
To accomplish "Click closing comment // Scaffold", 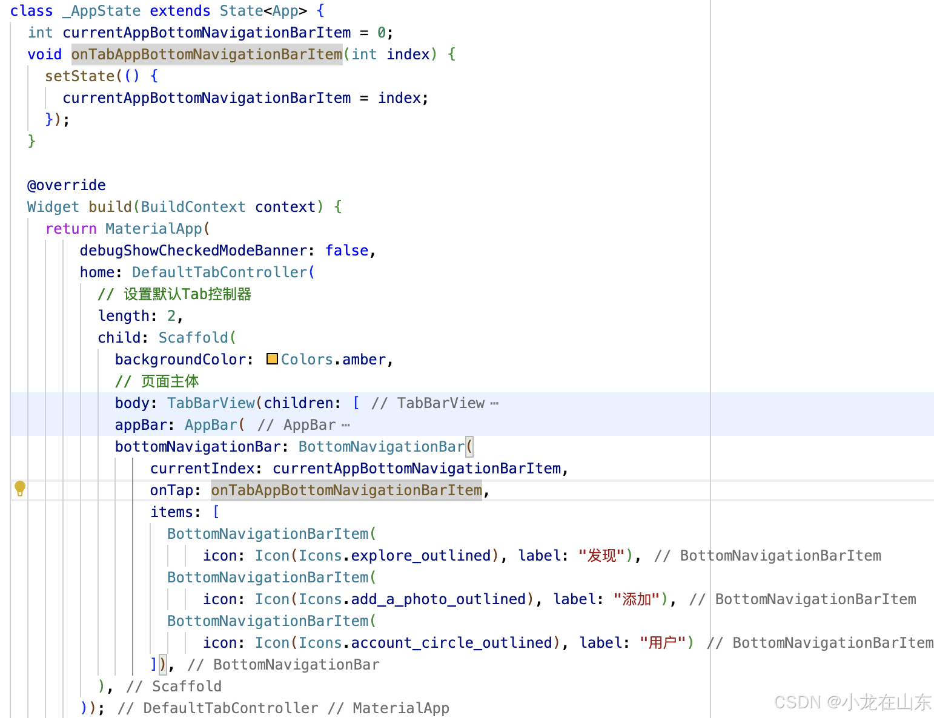I will 174,687.
